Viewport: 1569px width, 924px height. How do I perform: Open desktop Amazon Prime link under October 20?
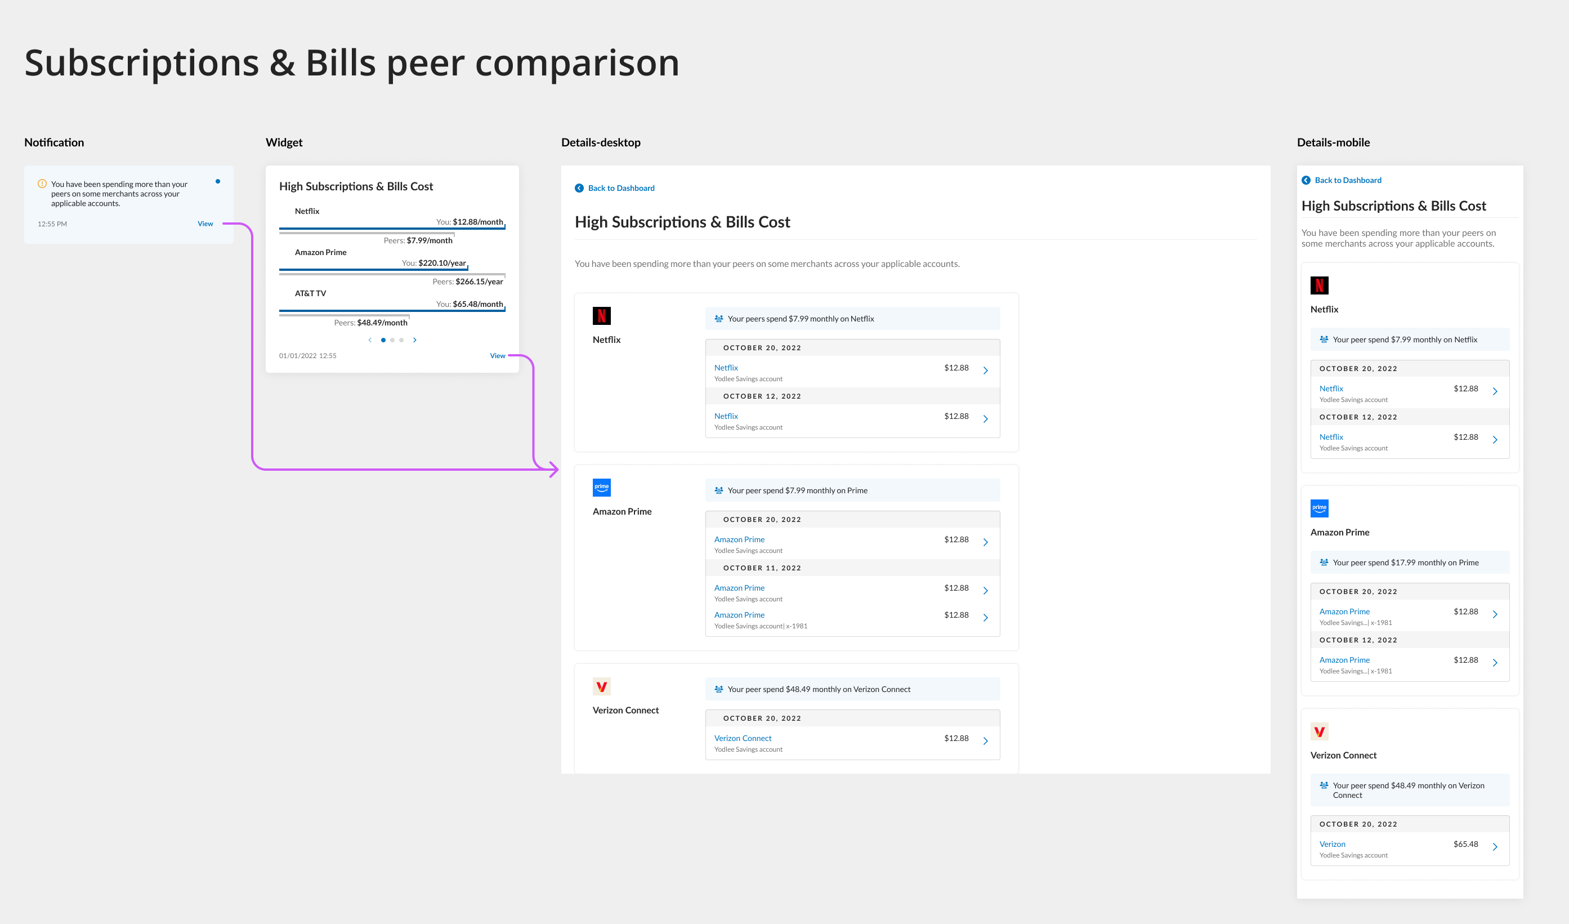tap(739, 539)
